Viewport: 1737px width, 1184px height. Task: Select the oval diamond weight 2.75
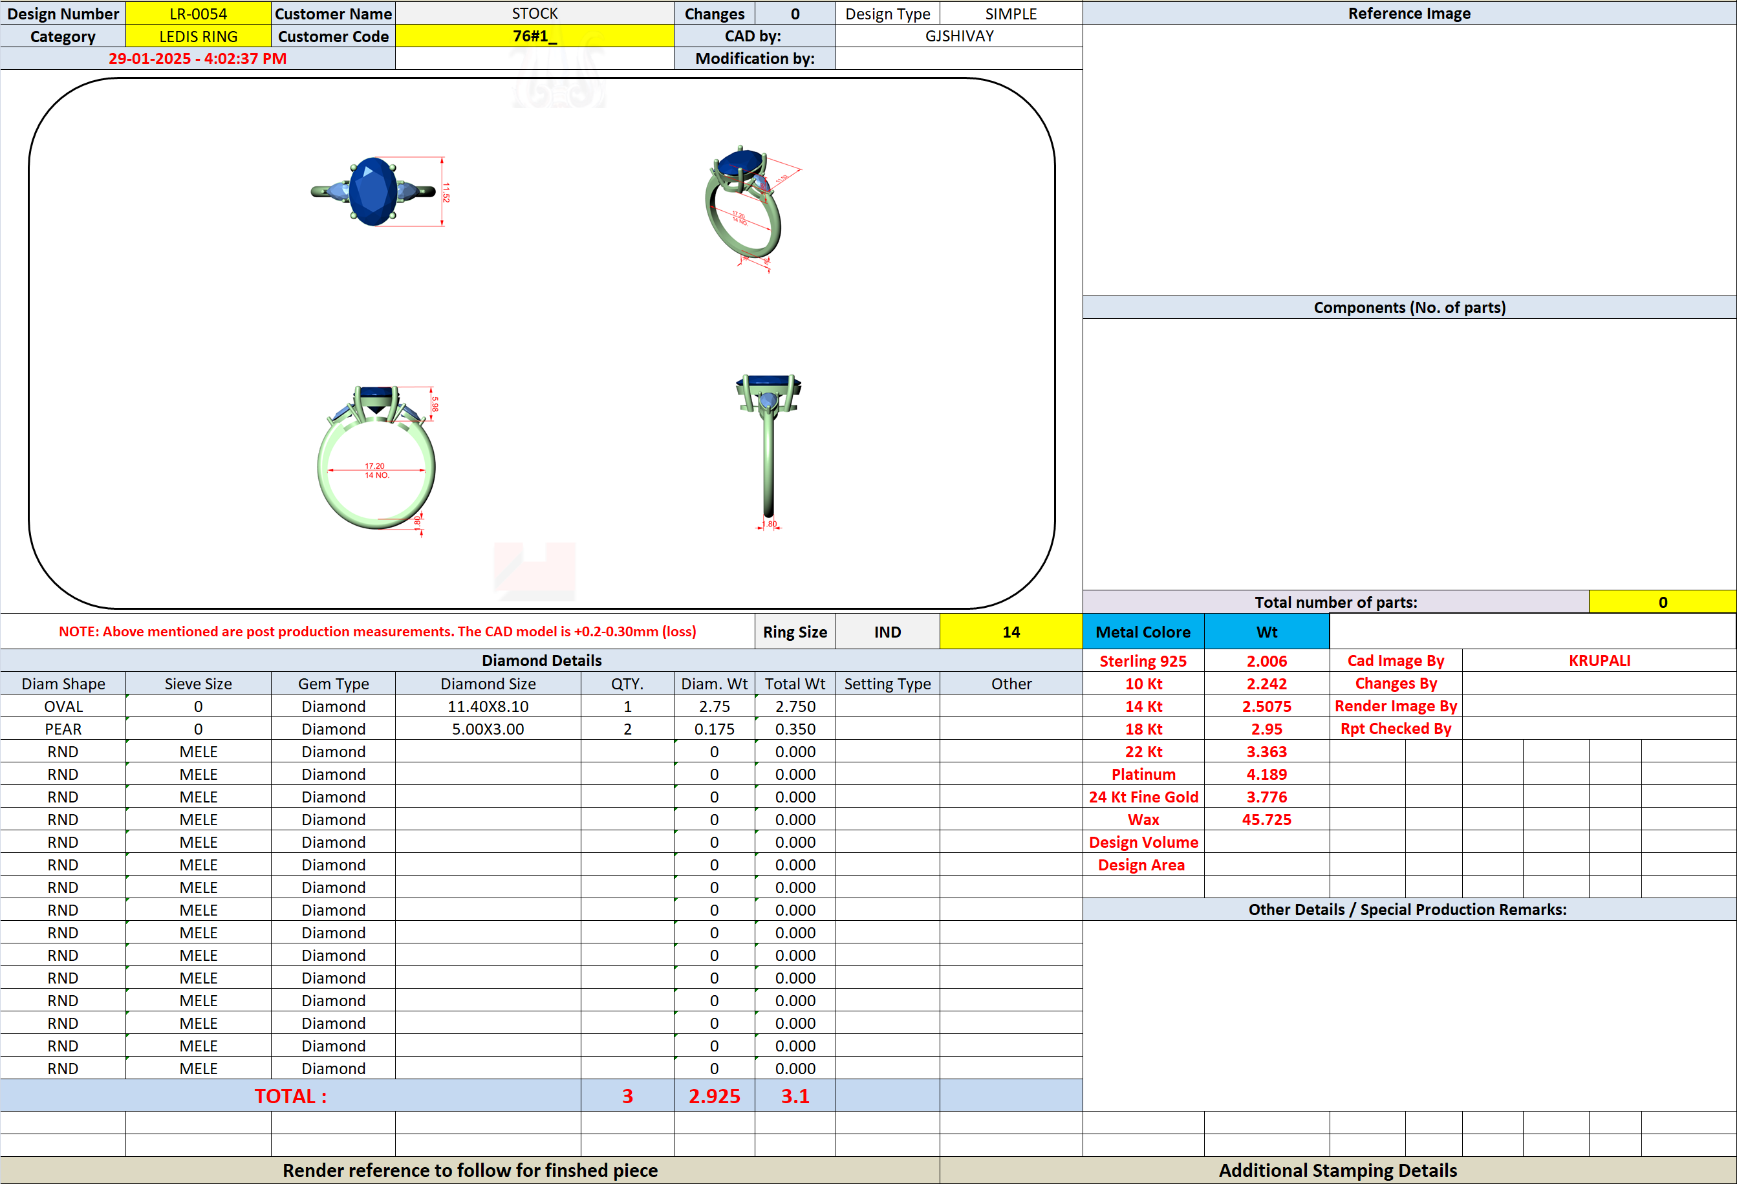coord(714,705)
